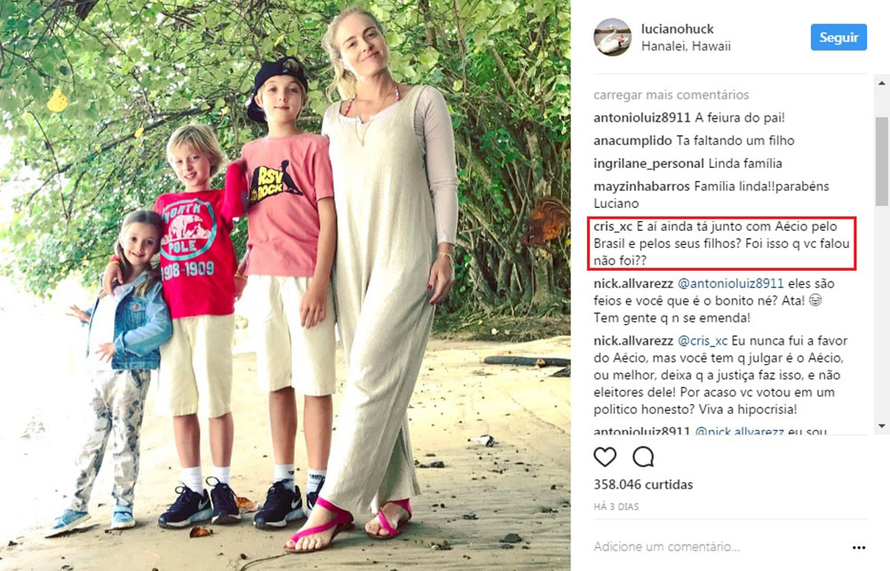Open the mayzinhabarros commenter profile
The width and height of the screenshot is (890, 571).
[x=641, y=186]
